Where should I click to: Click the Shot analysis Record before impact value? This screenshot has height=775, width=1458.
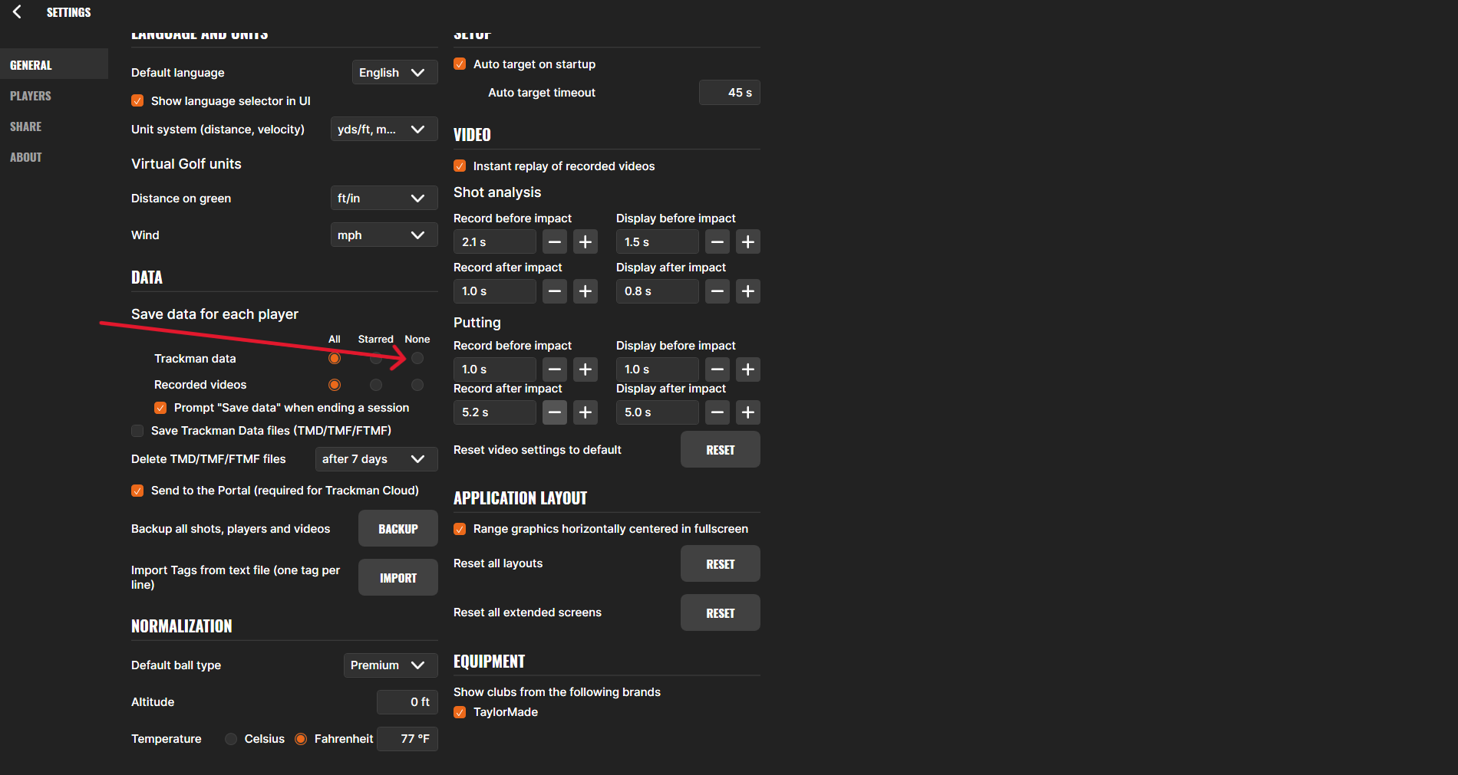tap(495, 242)
